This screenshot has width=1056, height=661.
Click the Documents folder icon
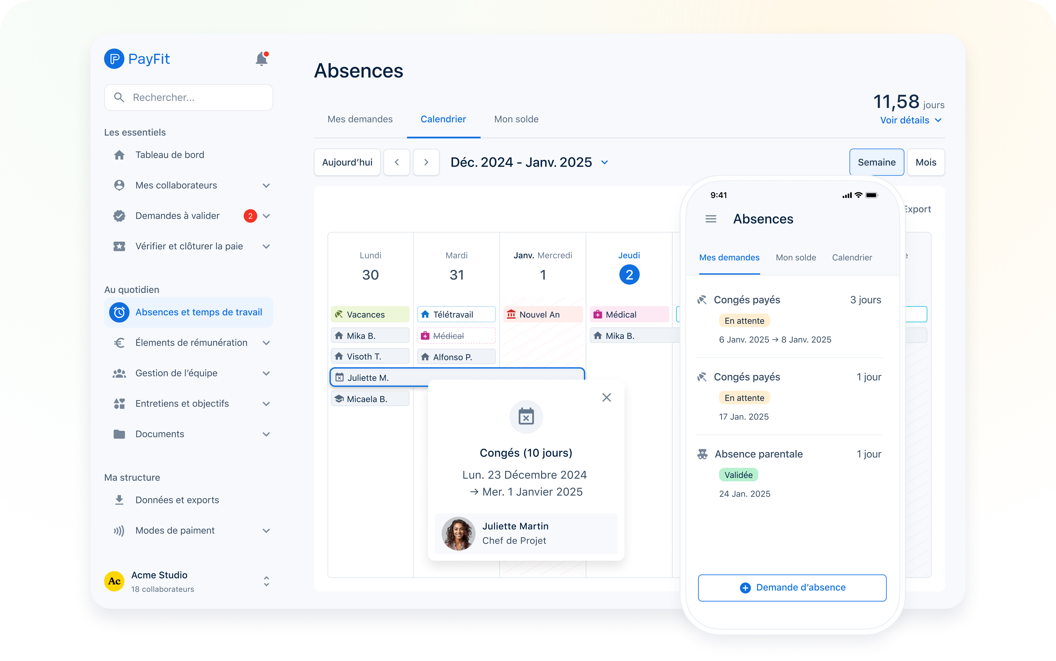119,434
